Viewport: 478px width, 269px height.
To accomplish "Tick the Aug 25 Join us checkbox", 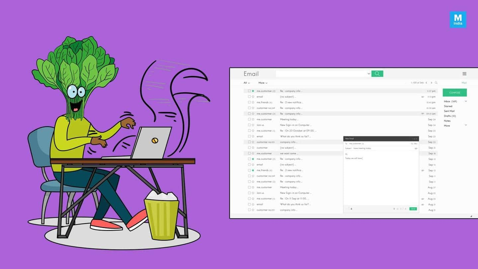I will tap(249, 193).
